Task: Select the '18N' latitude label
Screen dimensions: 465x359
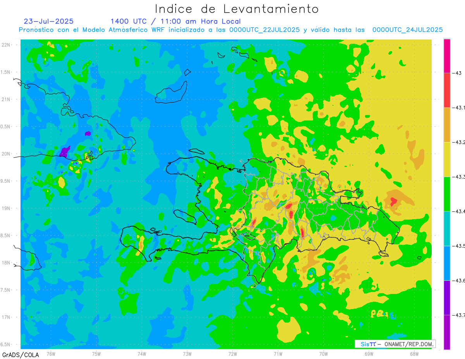Action: coord(6,263)
